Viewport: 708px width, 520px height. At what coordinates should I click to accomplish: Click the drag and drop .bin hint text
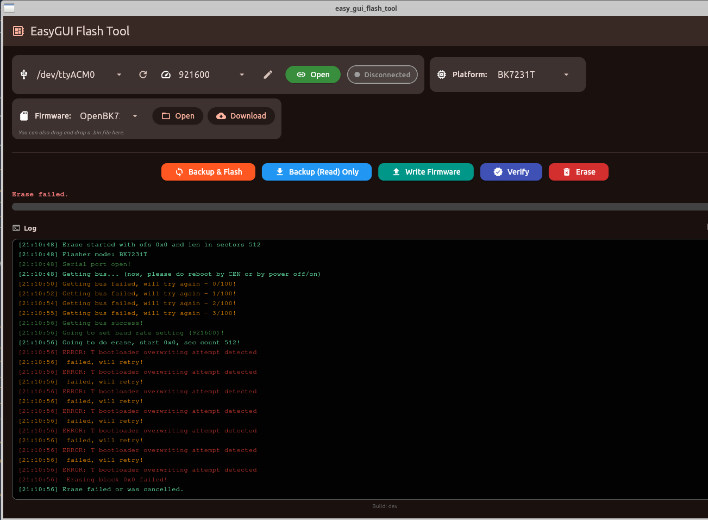72,133
